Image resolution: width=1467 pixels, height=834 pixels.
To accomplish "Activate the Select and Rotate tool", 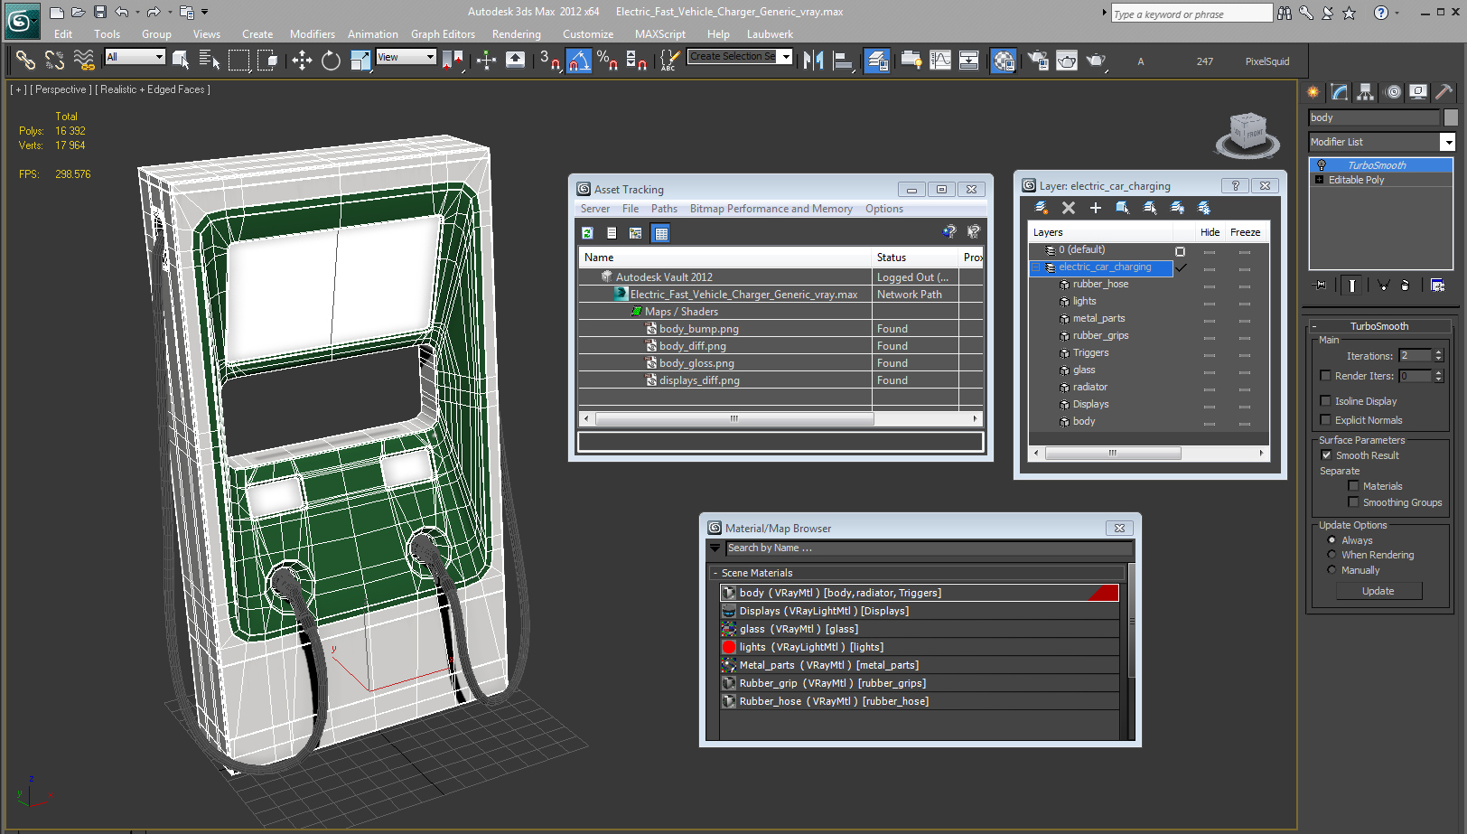I will (x=331, y=61).
